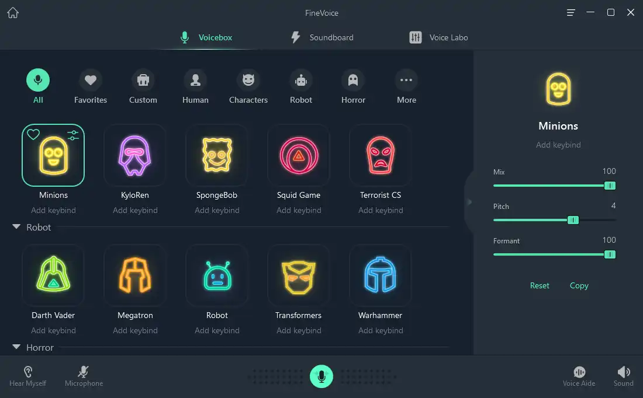Add keybind for Megatron
The width and height of the screenshot is (643, 398).
click(x=135, y=330)
